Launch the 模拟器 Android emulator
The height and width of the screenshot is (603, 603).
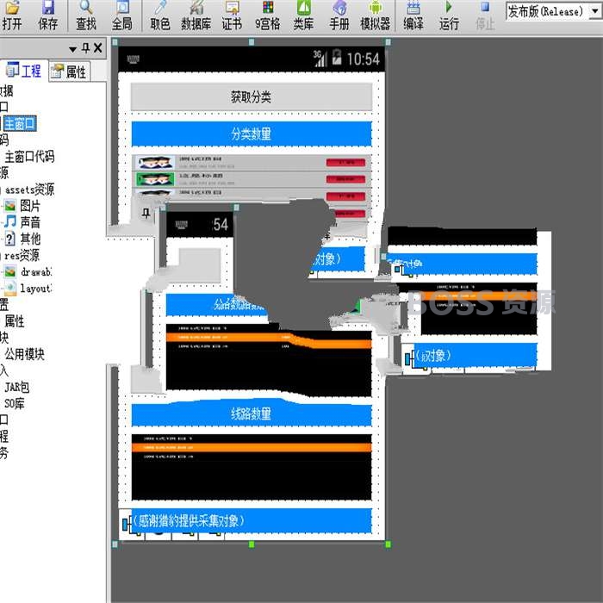[375, 16]
